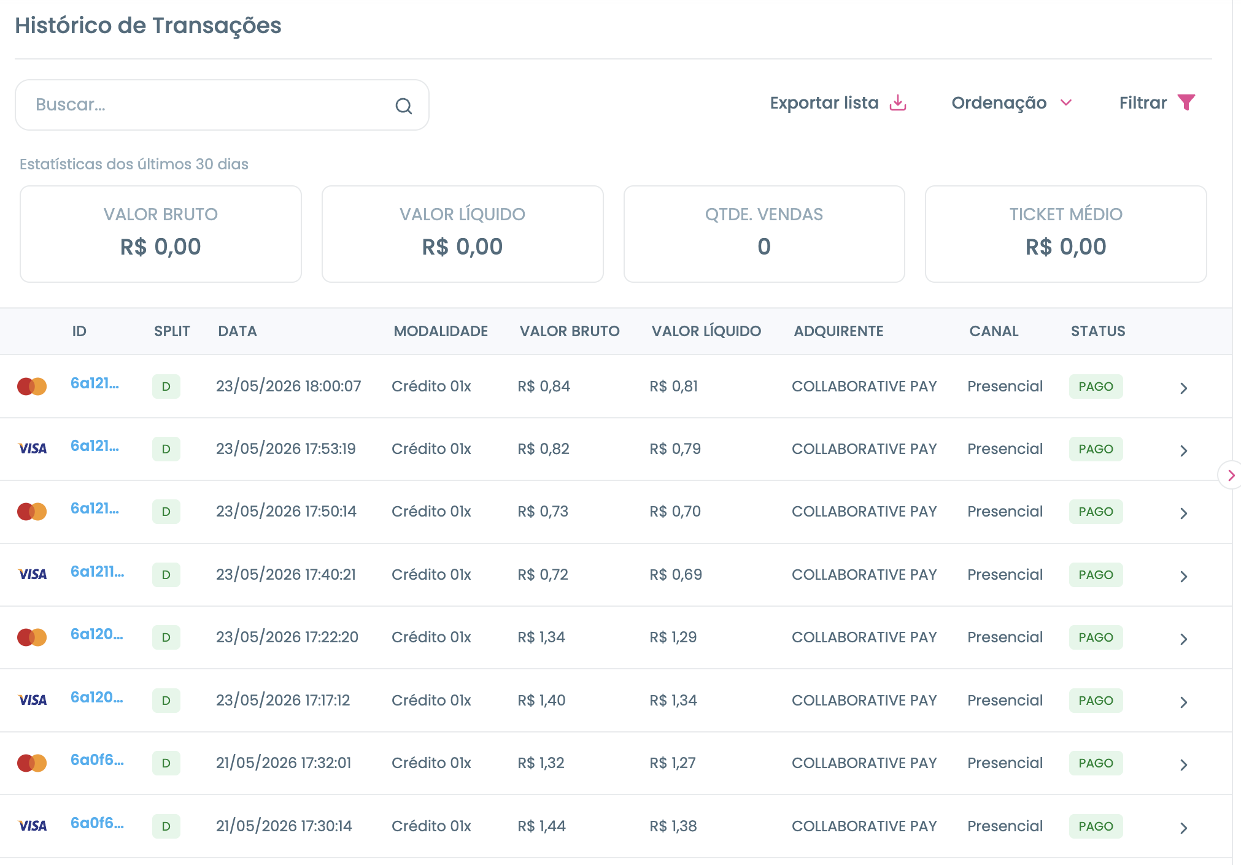This screenshot has height=865, width=1241.
Task: Click the ID column header
Action: (x=79, y=331)
